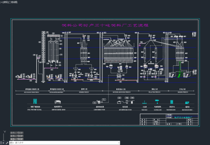Open recent commands dropdown in command line
The image size is (210, 145).
pos(12,143)
